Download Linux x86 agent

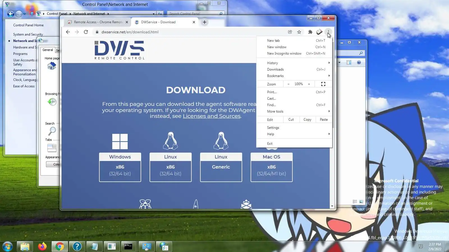coord(170,167)
